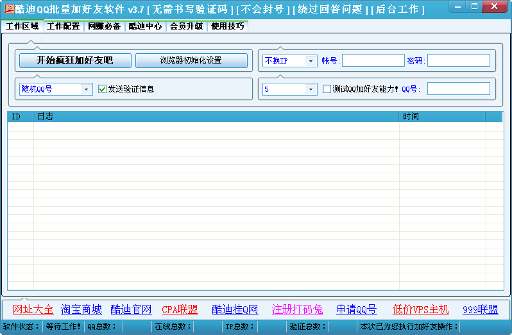Open the 申请QQ号 link

point(357,309)
